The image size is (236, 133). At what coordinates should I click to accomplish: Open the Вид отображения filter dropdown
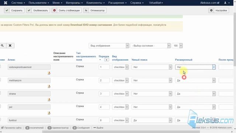point(109,45)
